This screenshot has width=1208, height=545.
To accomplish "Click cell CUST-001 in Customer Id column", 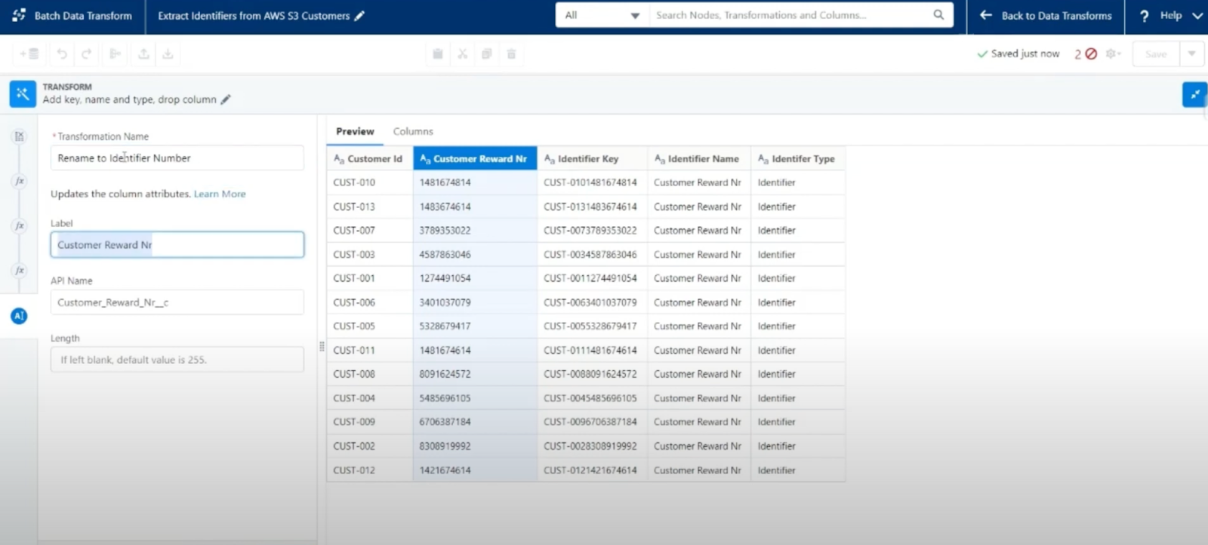I will [x=370, y=278].
